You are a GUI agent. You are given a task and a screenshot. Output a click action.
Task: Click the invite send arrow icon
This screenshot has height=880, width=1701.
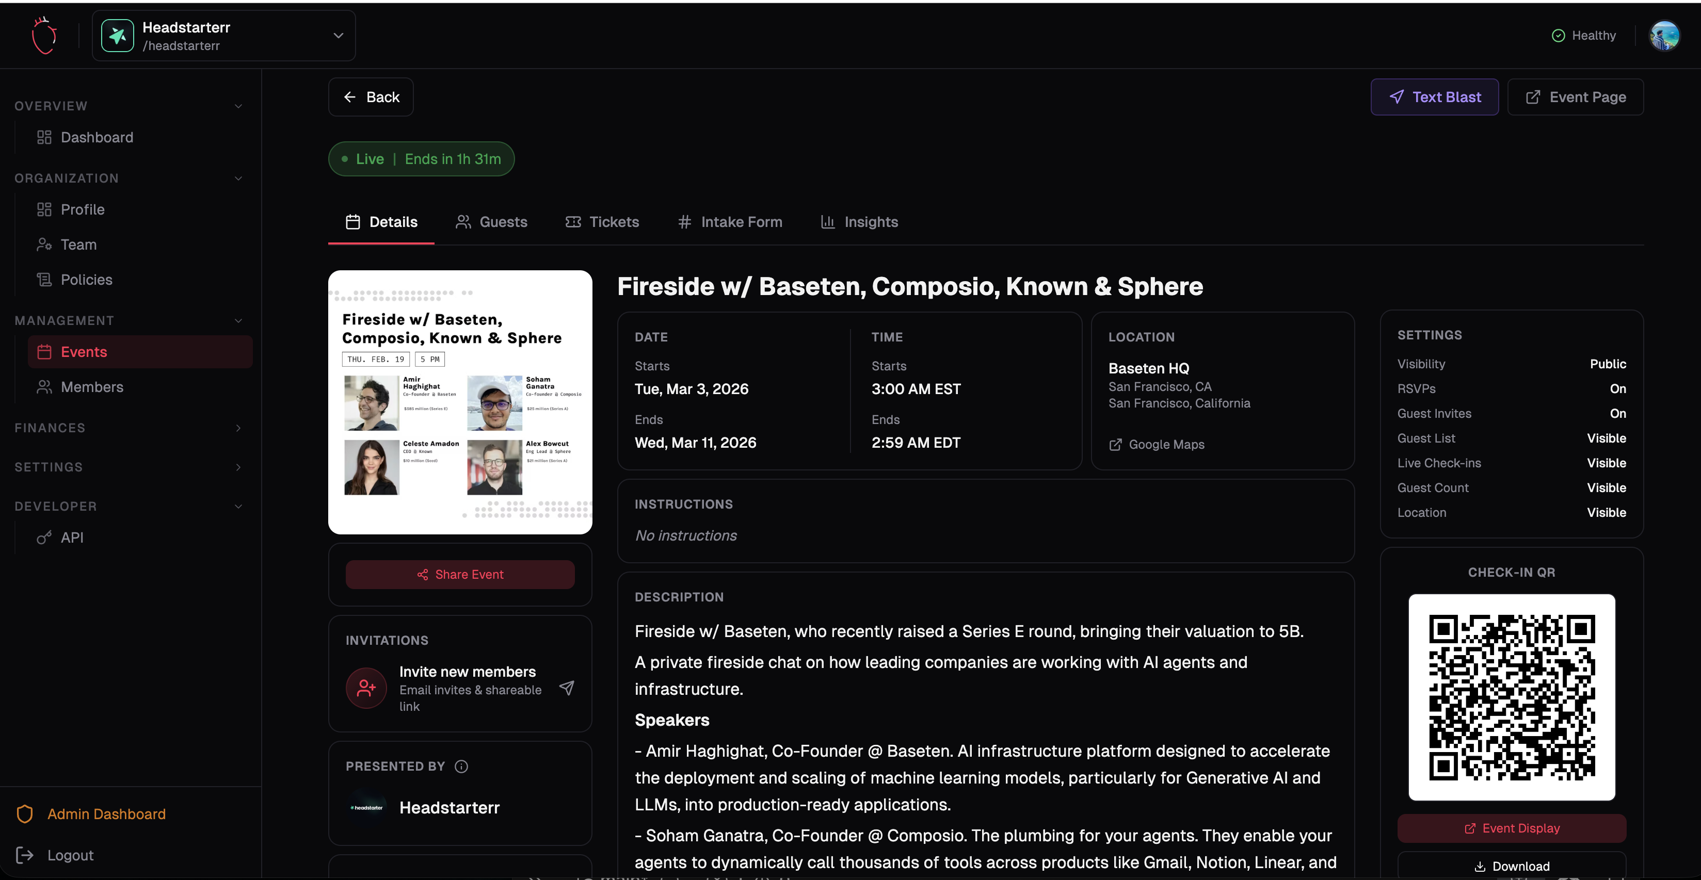point(567,688)
